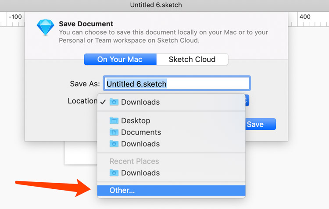The height and width of the screenshot is (209, 329).
Task: Choose Desktop as save location
Action: click(x=136, y=120)
